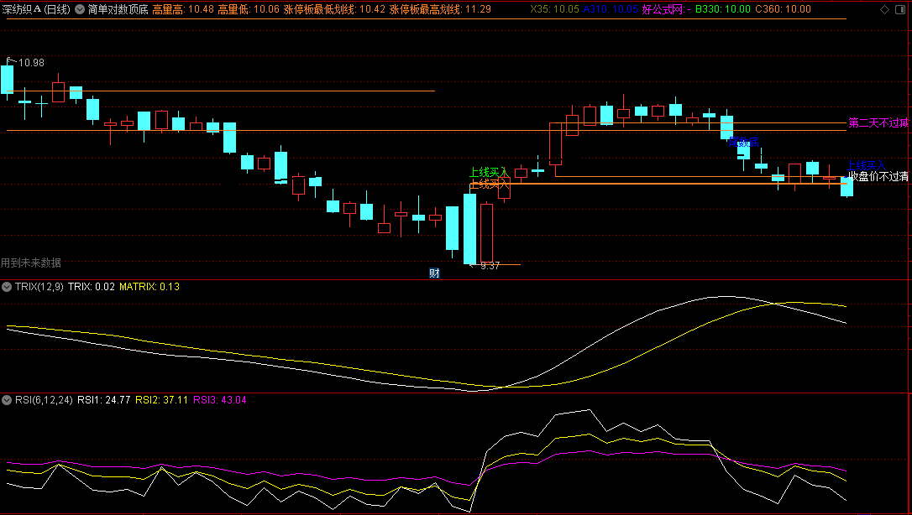912x515 pixels.
Task: Click the 高量高: 10.48 value
Action: [x=183, y=9]
